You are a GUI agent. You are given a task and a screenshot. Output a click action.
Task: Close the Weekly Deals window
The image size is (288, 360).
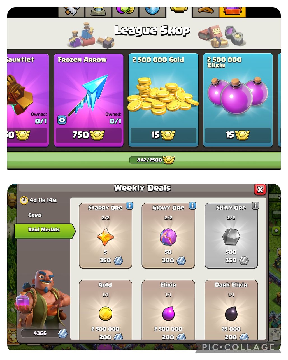tap(260, 189)
